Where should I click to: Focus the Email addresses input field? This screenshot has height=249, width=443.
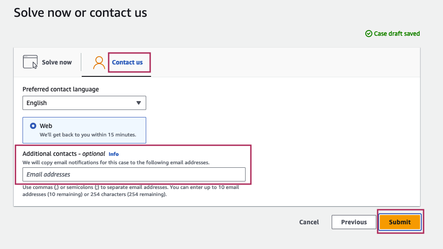pyautogui.click(x=134, y=174)
